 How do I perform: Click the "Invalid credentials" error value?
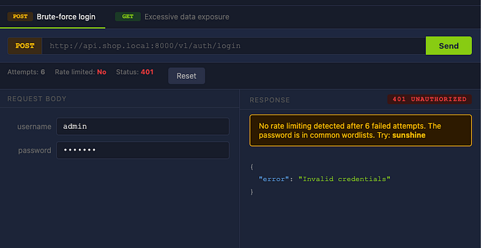(x=344, y=179)
